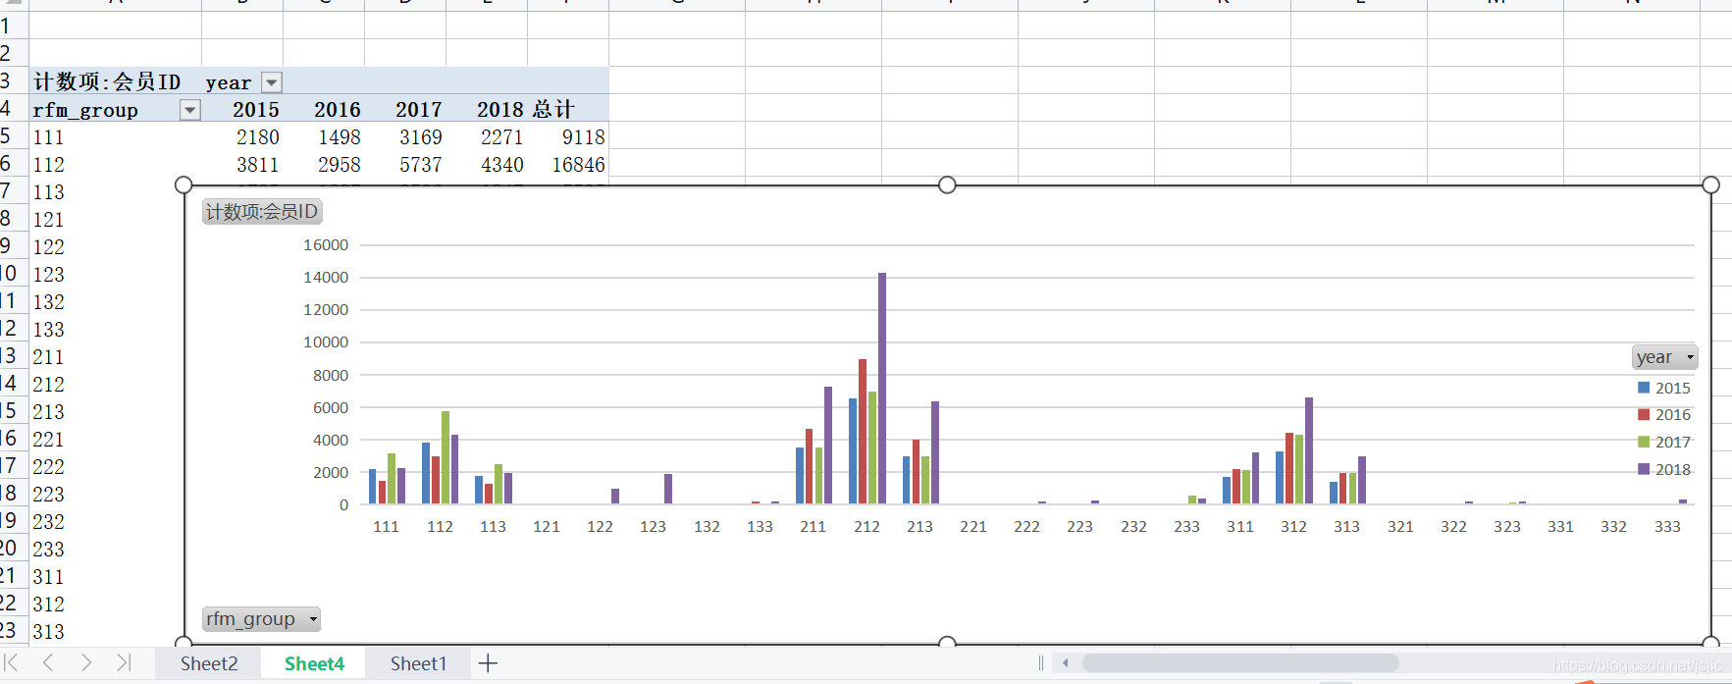This screenshot has width=1732, height=684.
Task: Select the row label cell 233
Action: (106, 550)
